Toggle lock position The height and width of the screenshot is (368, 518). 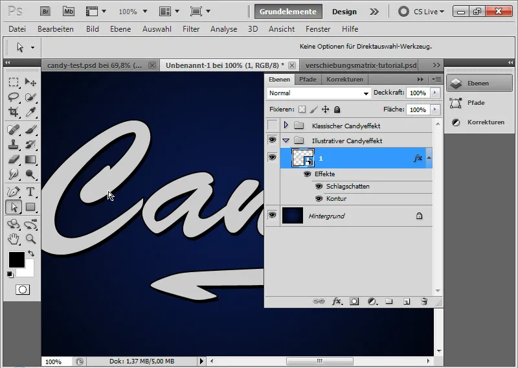click(326, 109)
